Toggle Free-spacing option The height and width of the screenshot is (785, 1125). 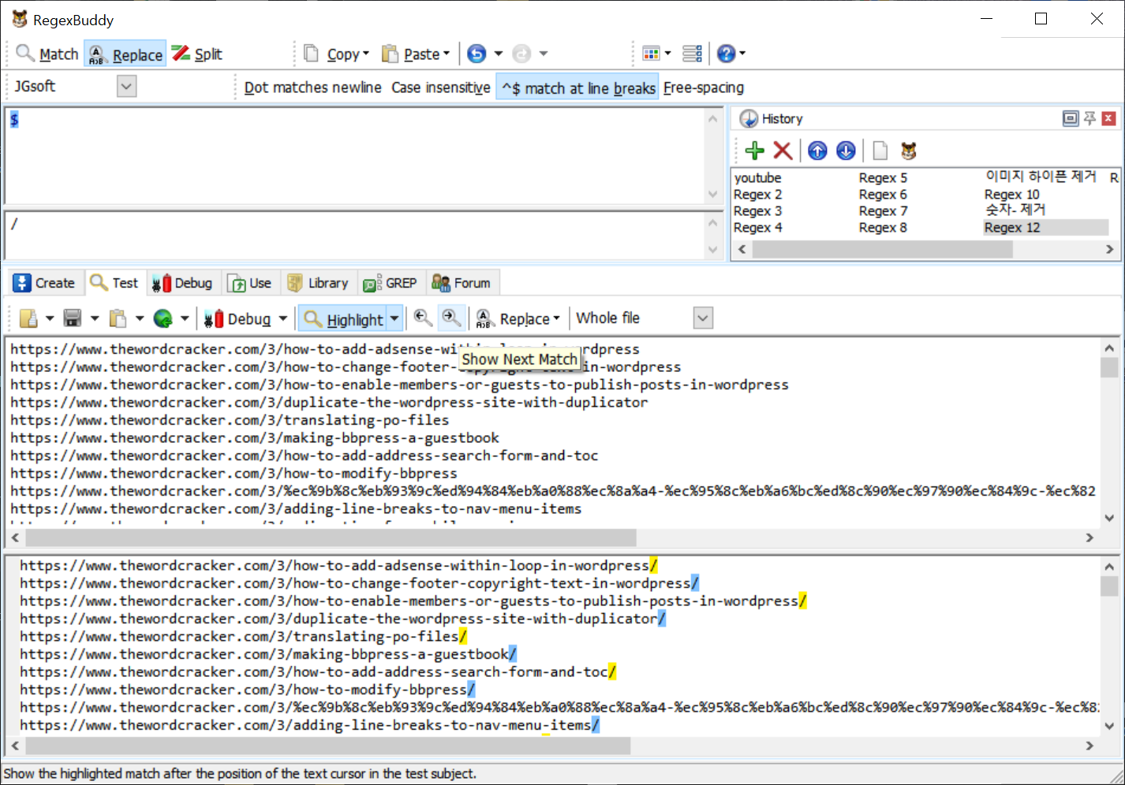coord(703,87)
